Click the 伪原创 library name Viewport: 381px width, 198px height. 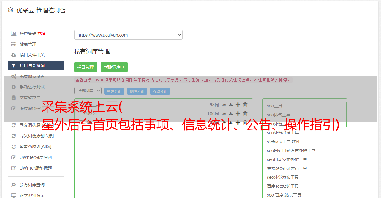90,114
